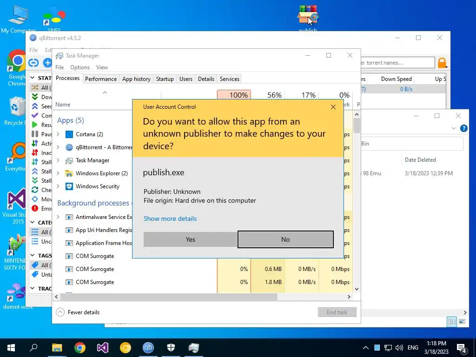
Task: Switch to the Startup tab
Action: click(x=165, y=79)
